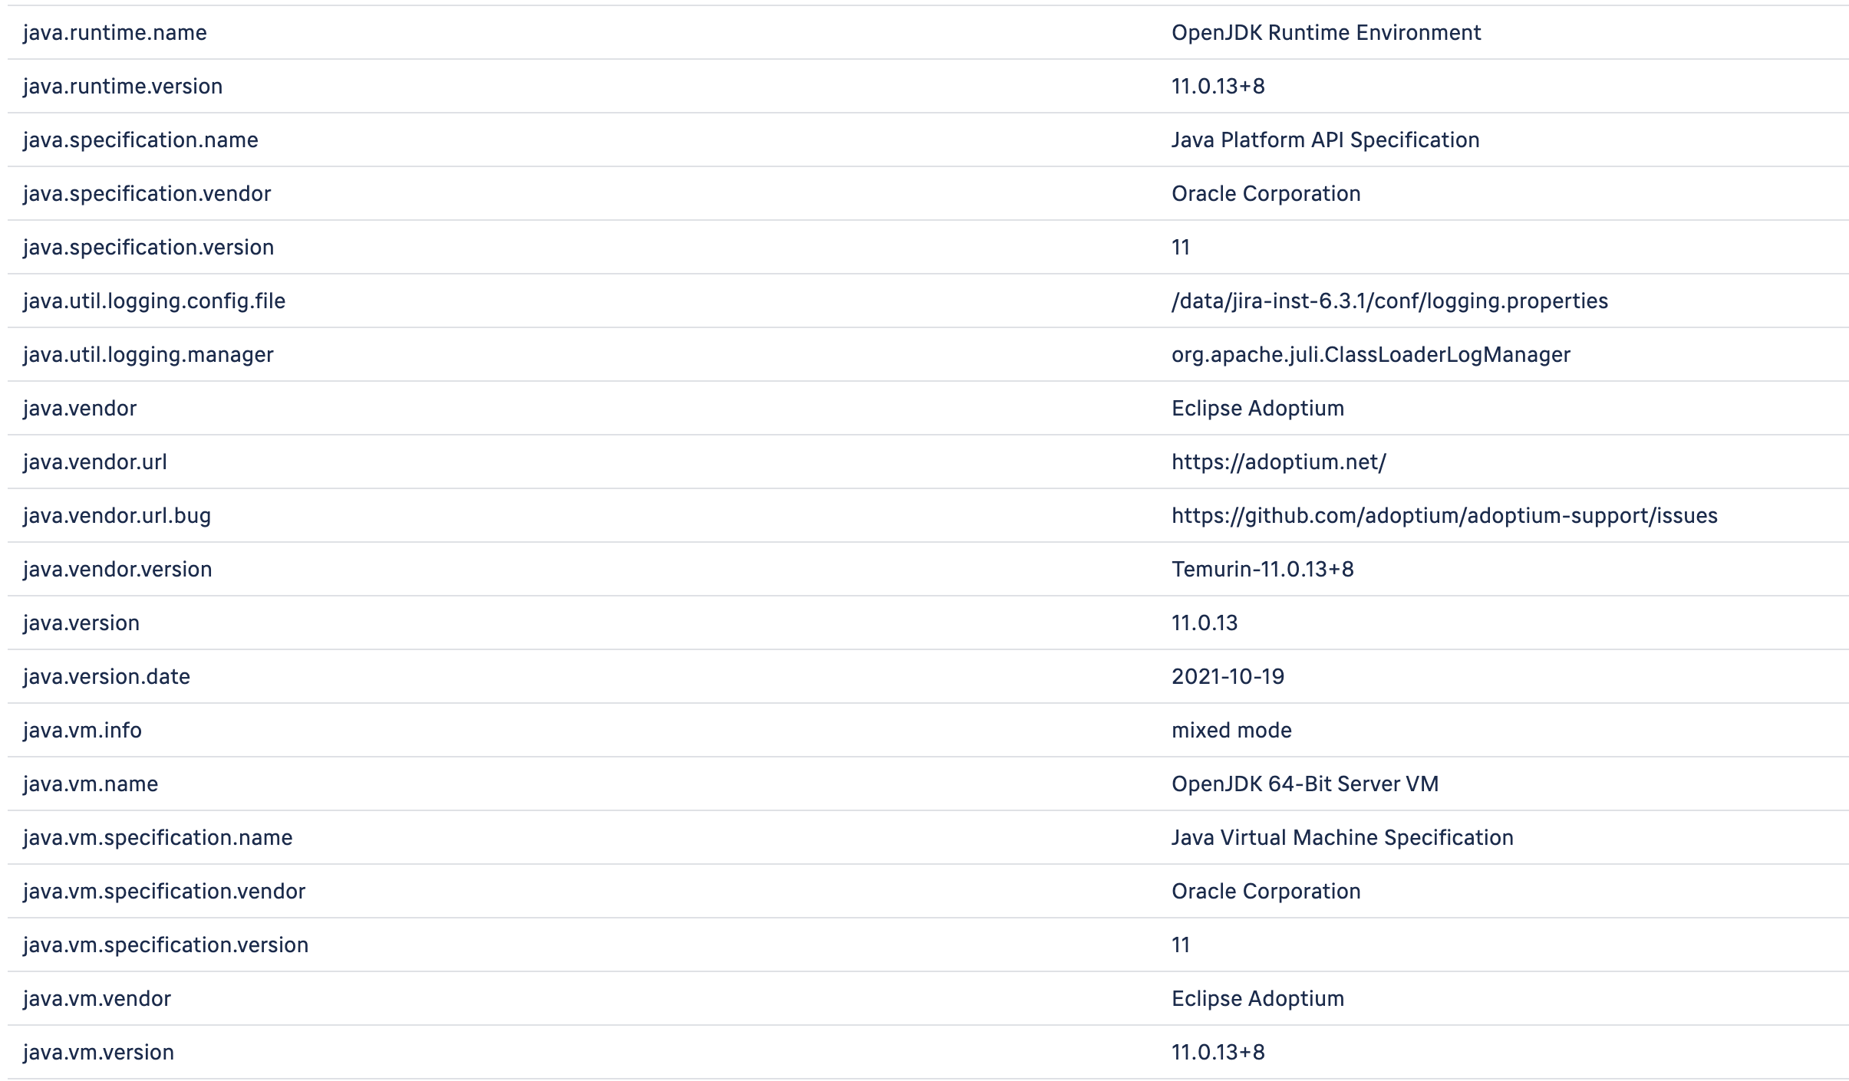Open the https://adoptium.net/ URL text
Viewport: 1849px width, 1081px height.
(x=1278, y=462)
